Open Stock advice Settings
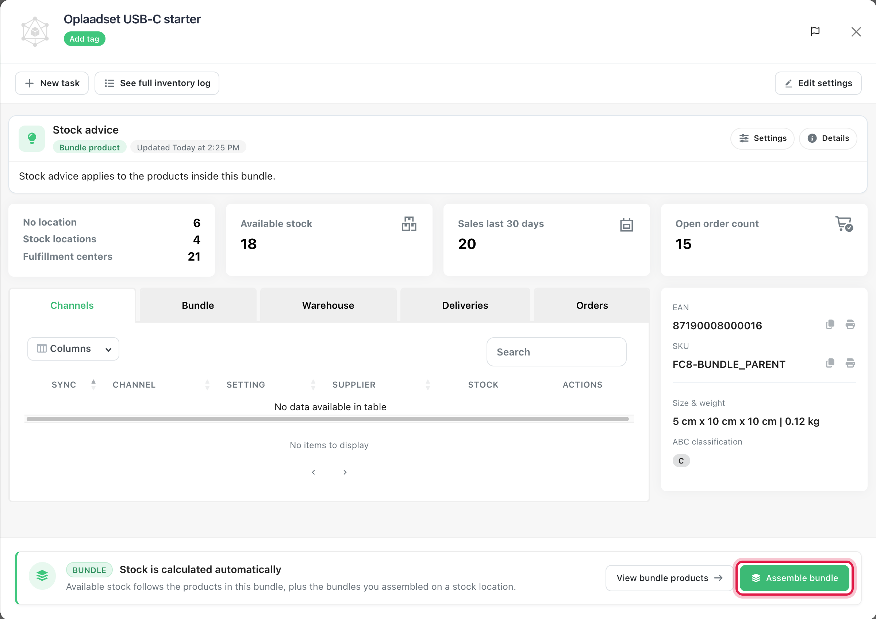Image resolution: width=876 pixels, height=619 pixels. click(762, 138)
